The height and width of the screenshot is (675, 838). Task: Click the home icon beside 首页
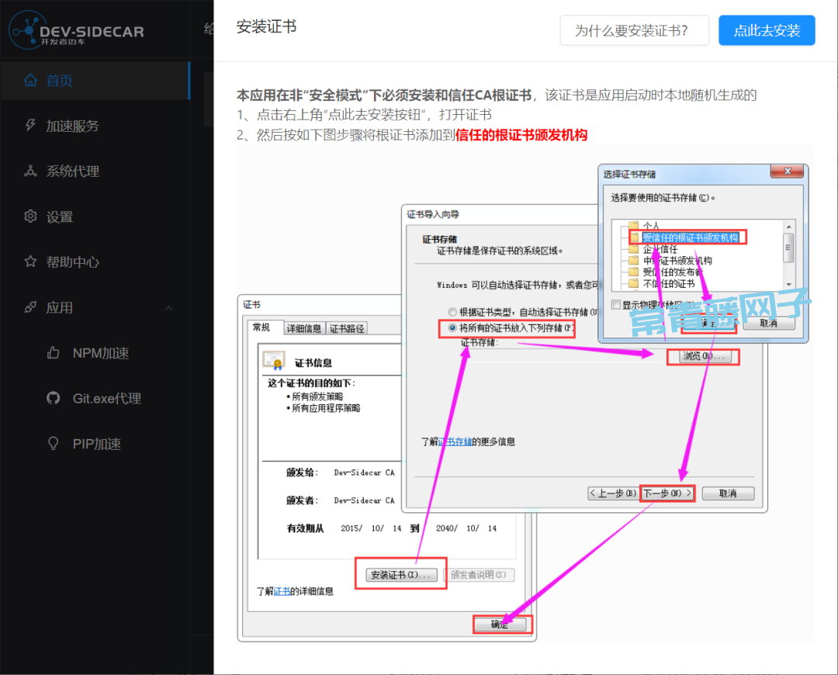click(x=31, y=81)
